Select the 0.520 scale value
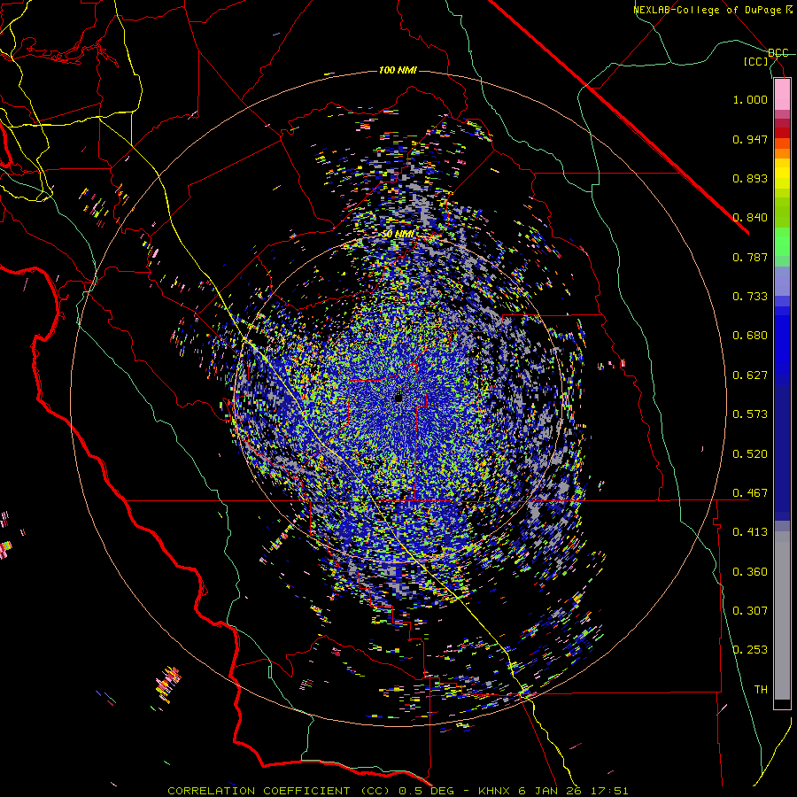This screenshot has height=797, width=797. (x=750, y=454)
